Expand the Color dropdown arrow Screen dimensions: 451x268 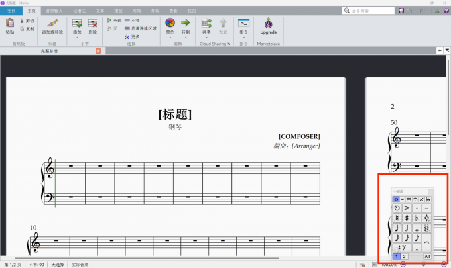[x=170, y=37]
